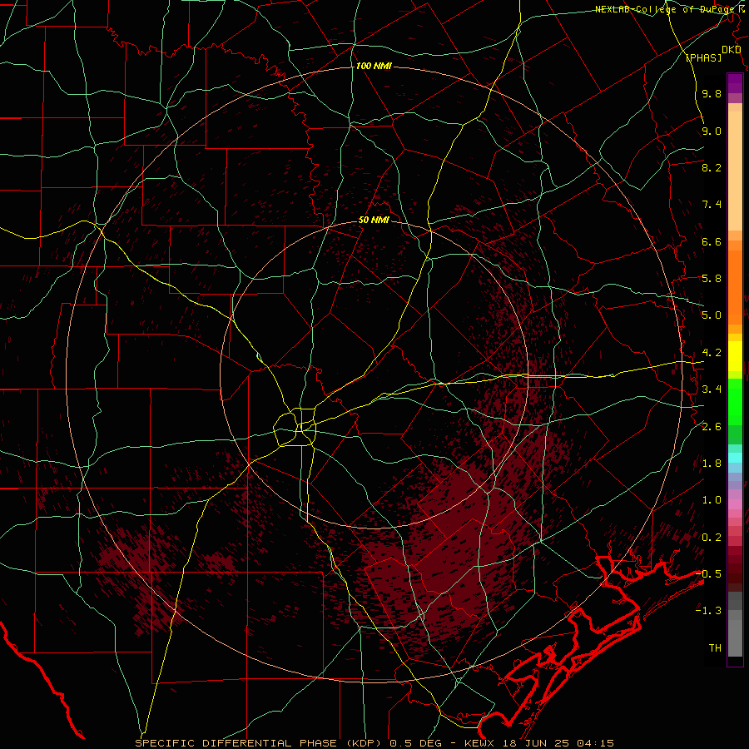The image size is (749, 749).
Task: Pick the orange segment of the color bar
Action: pyautogui.click(x=735, y=287)
